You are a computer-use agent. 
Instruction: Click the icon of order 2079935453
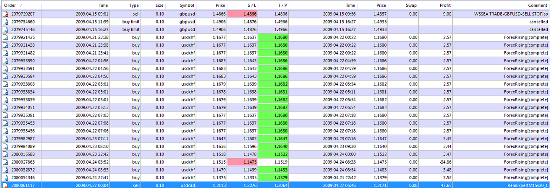pos(5,123)
